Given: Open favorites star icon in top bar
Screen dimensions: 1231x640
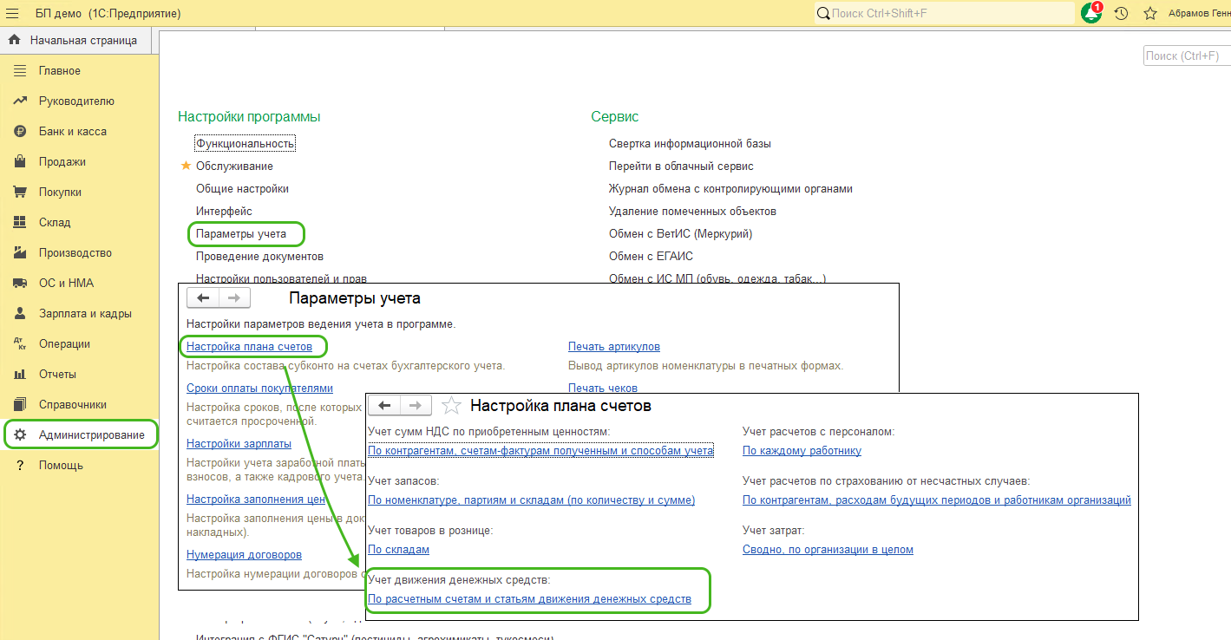Looking at the screenshot, I should (x=1150, y=14).
